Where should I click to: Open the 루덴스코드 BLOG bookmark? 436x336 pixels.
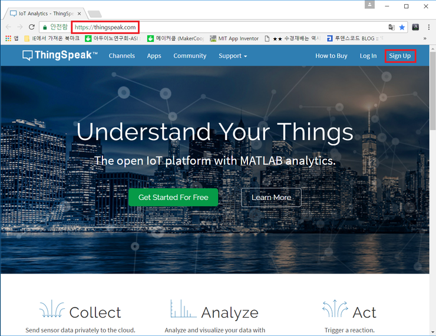click(355, 38)
